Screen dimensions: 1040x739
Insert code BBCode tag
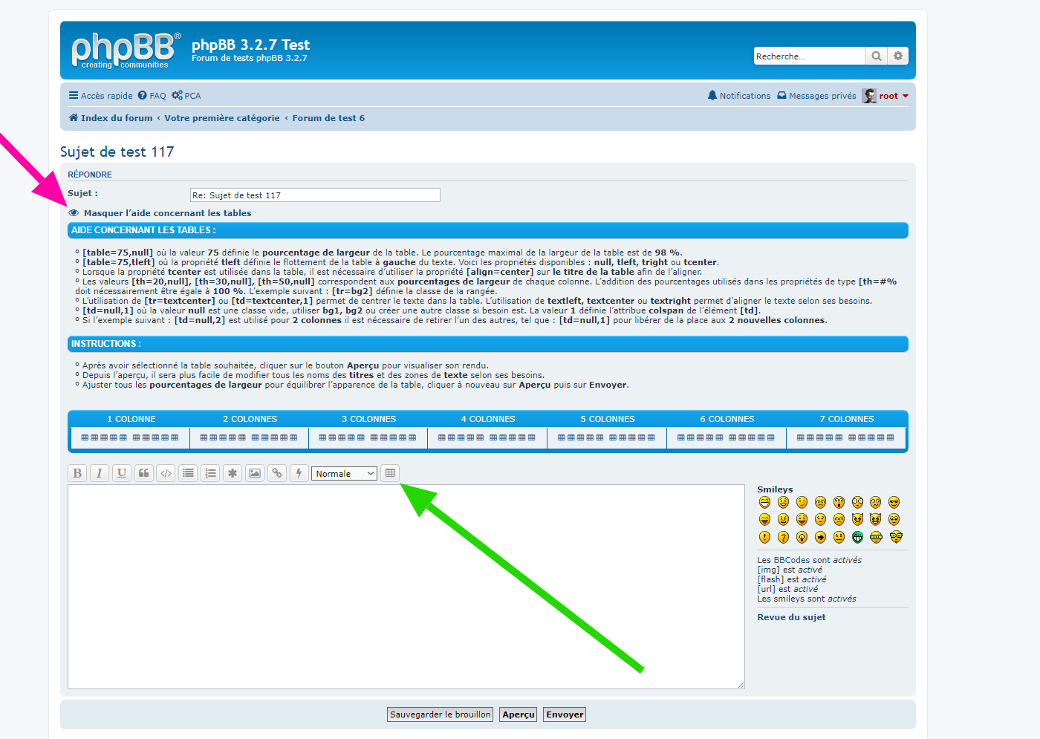tap(166, 473)
